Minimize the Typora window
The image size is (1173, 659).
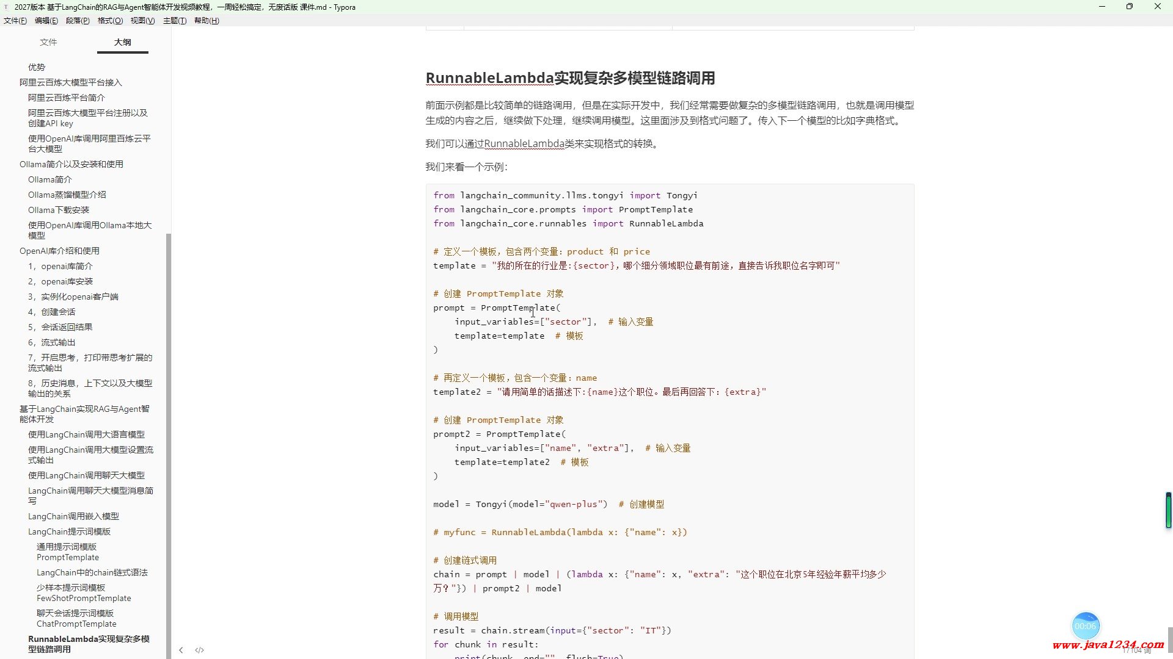coord(1102,7)
